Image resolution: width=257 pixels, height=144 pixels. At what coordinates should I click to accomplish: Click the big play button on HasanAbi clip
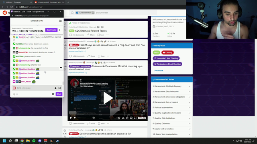(108, 98)
